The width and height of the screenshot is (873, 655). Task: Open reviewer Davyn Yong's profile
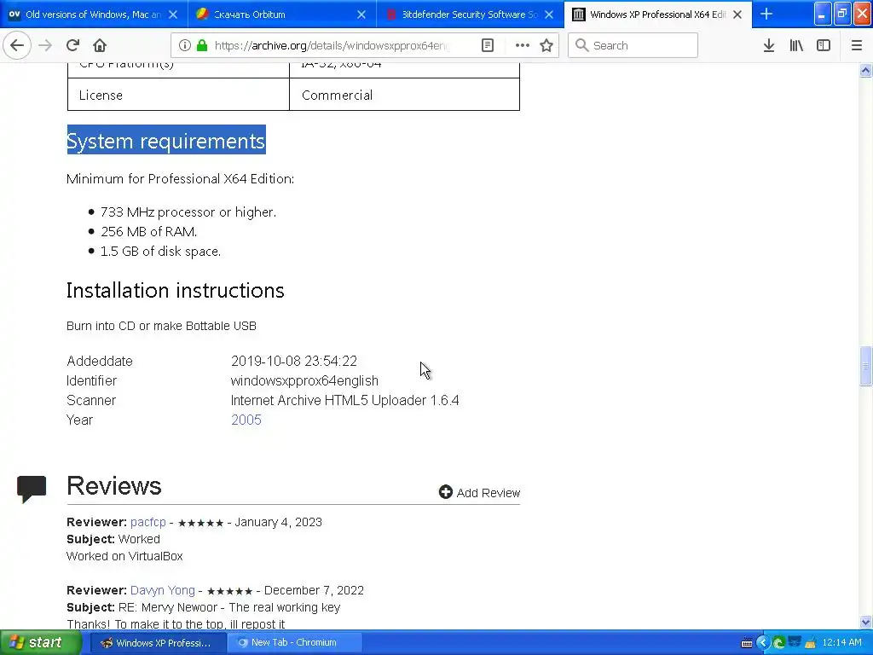[x=163, y=590]
